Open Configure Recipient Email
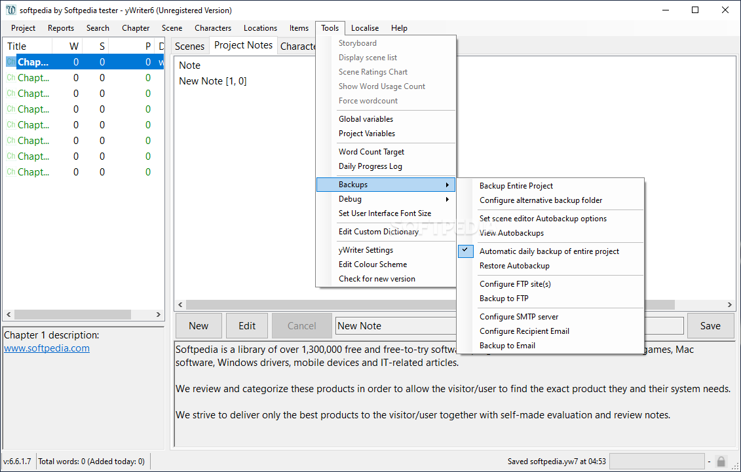Image resolution: width=741 pixels, height=472 pixels. pos(550,331)
